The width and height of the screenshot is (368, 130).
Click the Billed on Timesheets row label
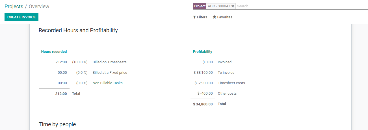tap(110, 62)
